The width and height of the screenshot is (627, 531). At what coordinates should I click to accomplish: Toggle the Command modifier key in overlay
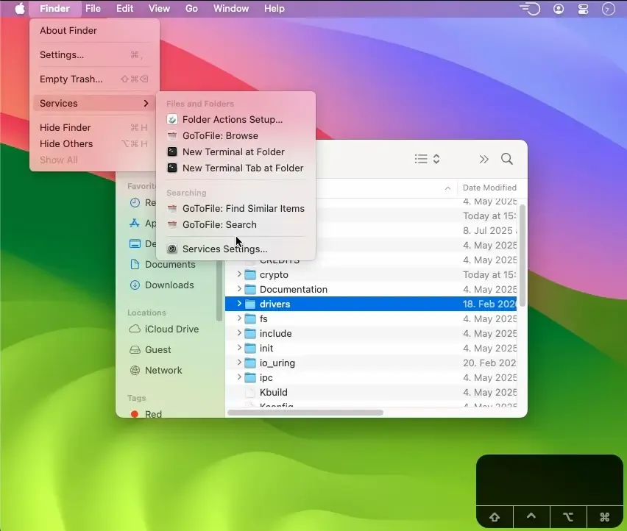(605, 516)
